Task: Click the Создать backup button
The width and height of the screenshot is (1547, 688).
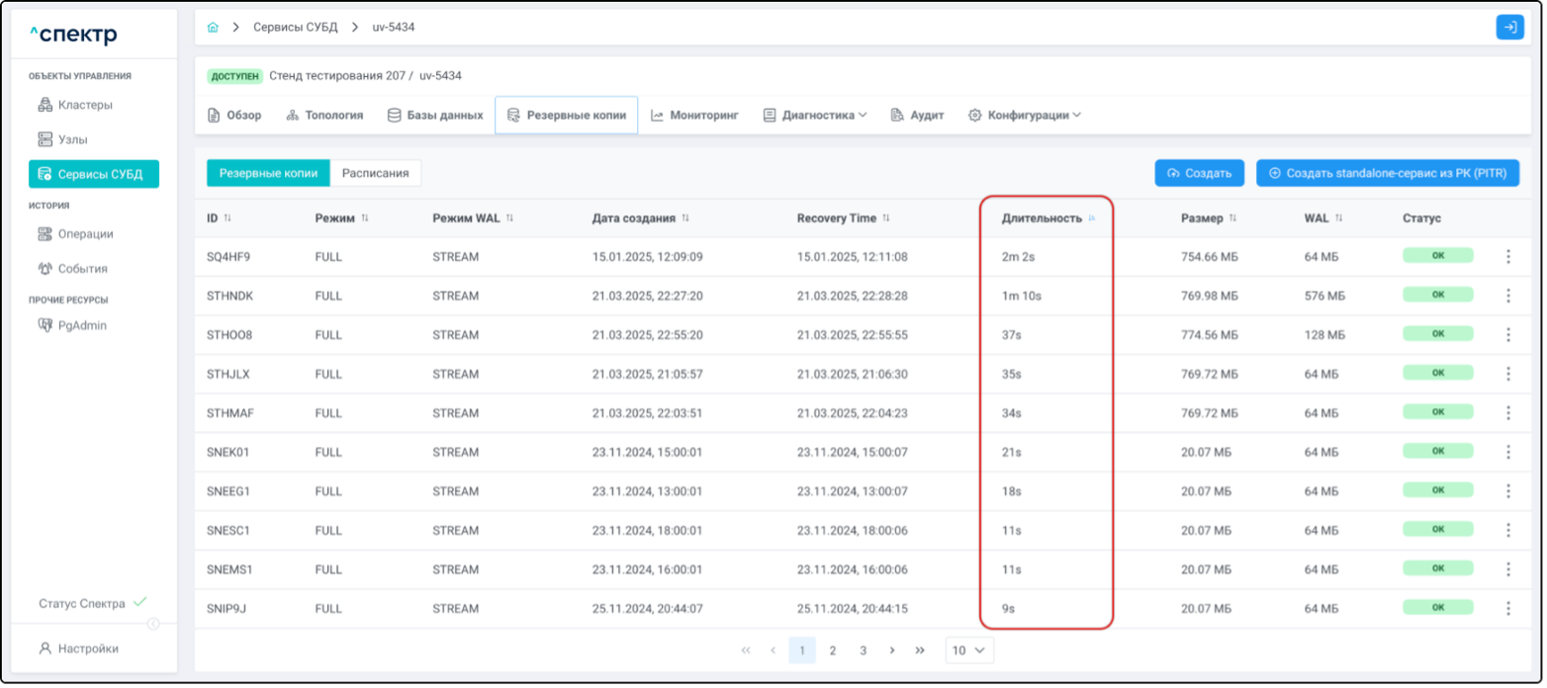Action: pos(1199,173)
